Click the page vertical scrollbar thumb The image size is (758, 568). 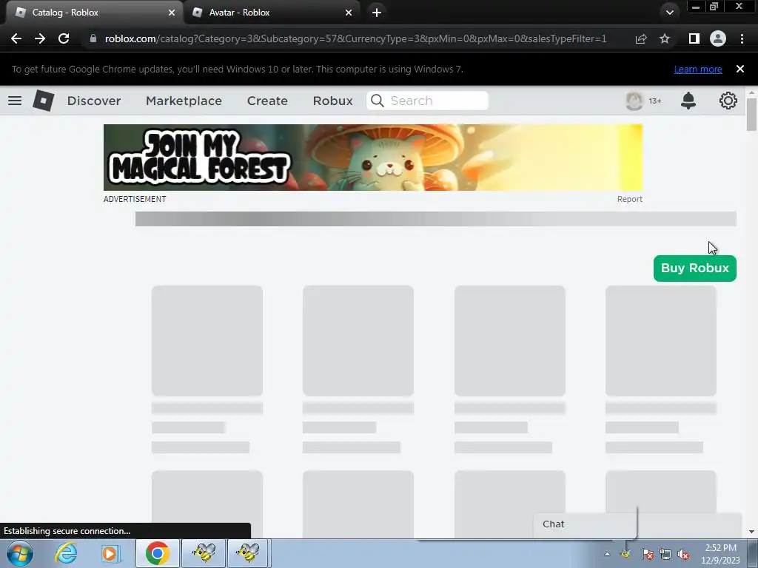751,114
